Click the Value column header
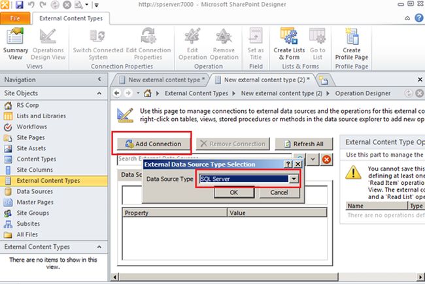The height and width of the screenshot is (284, 425). tap(277, 213)
